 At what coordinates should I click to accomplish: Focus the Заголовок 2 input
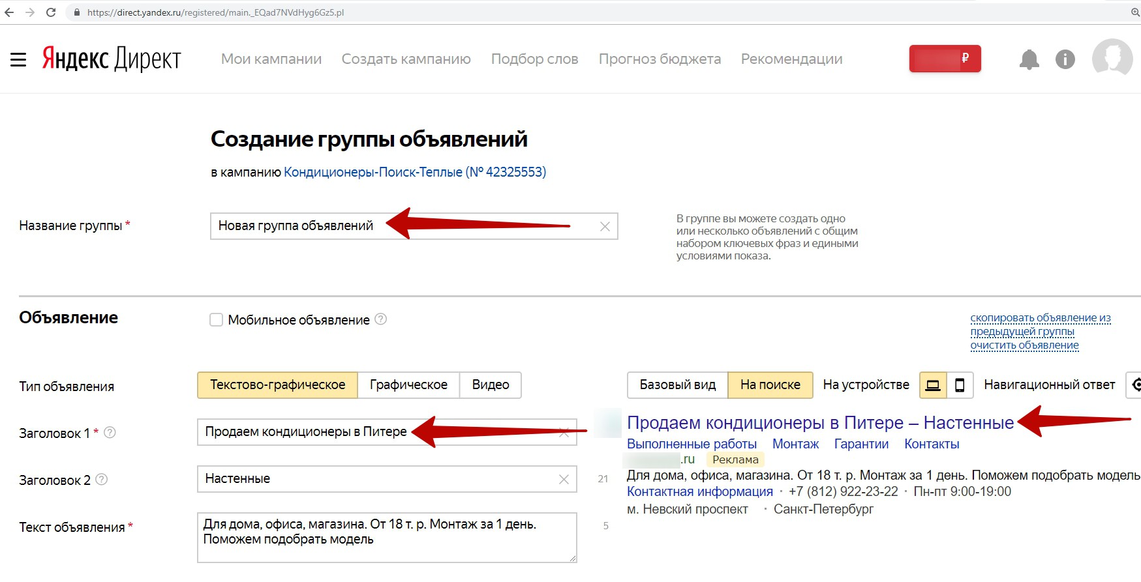point(387,479)
